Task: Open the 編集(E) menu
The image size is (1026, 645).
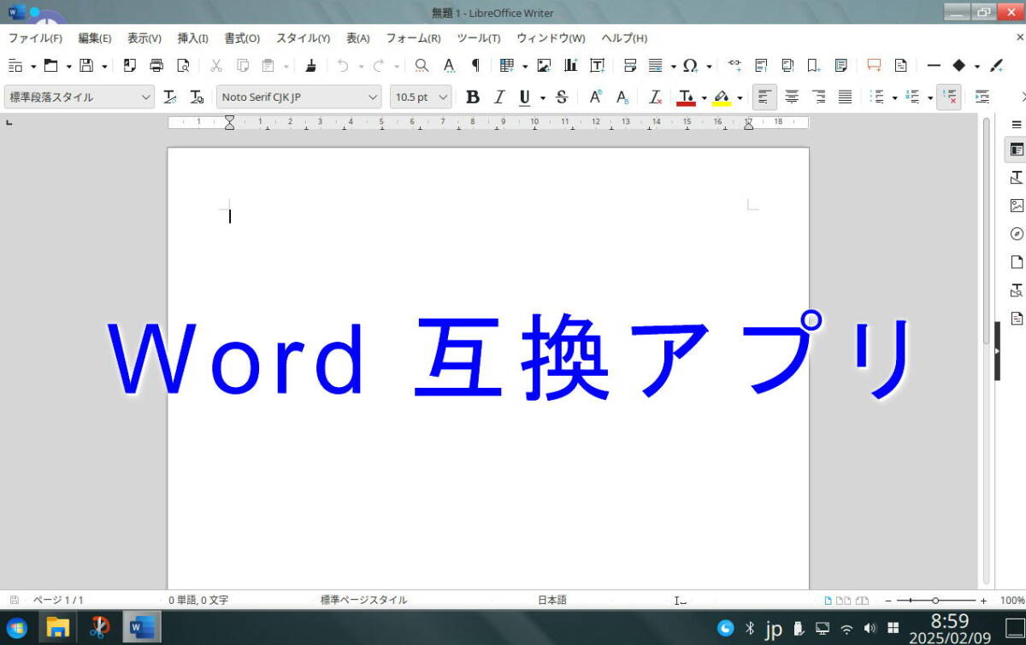Action: (94, 38)
